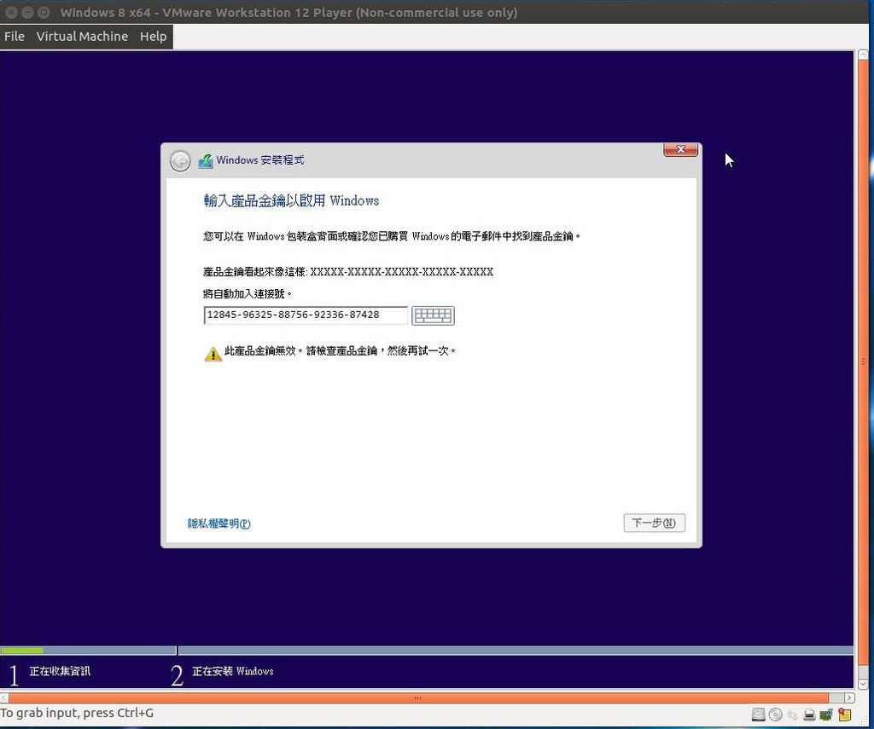Open the File menu
874x729 pixels.
(14, 36)
